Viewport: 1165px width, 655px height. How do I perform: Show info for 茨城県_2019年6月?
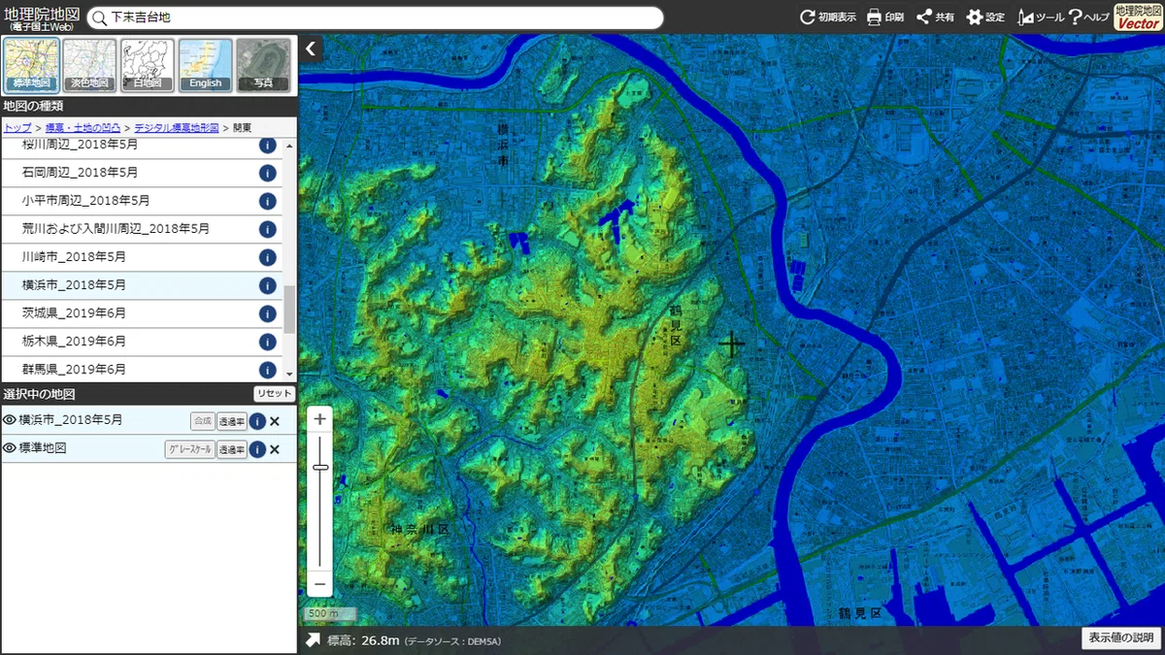tap(268, 313)
